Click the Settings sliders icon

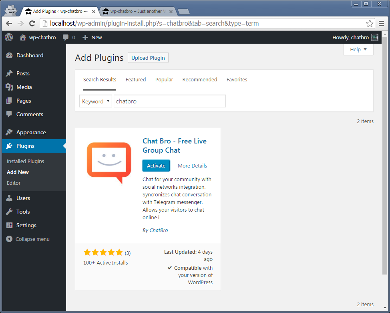tap(9, 225)
